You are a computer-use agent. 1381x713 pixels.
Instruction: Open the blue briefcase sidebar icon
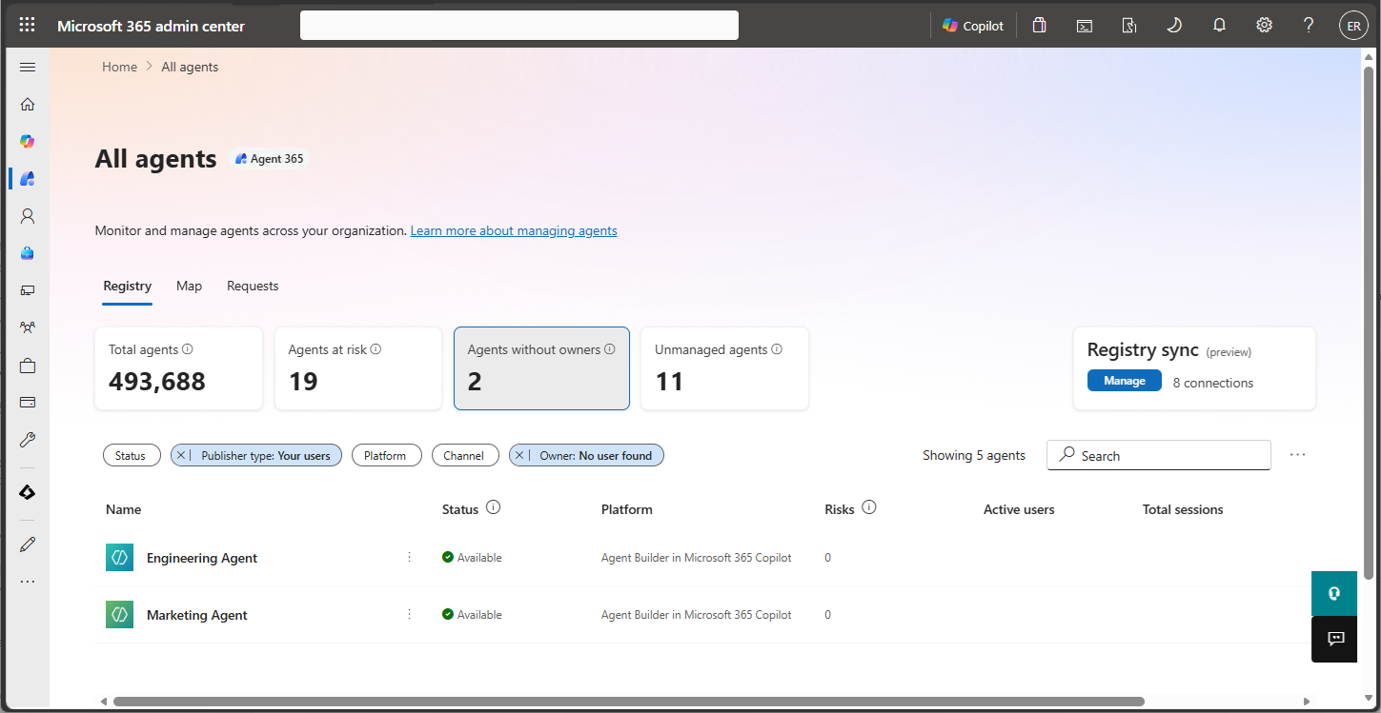[x=28, y=253]
